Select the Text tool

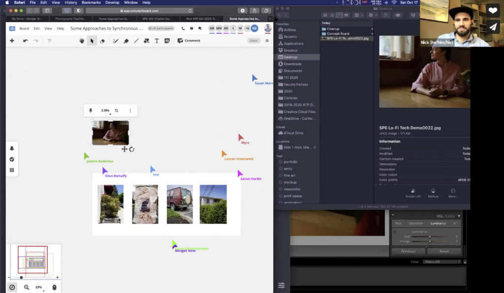point(157,41)
